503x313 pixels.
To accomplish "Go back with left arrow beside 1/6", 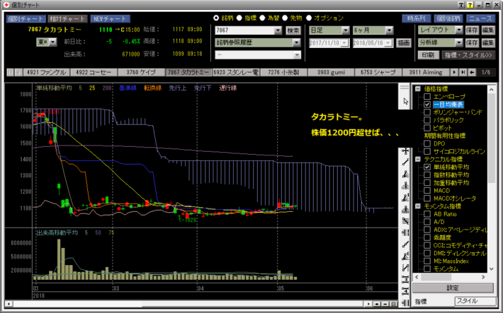I will (x=472, y=72).
